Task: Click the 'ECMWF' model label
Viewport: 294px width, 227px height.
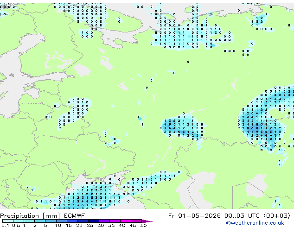Action: (75, 216)
